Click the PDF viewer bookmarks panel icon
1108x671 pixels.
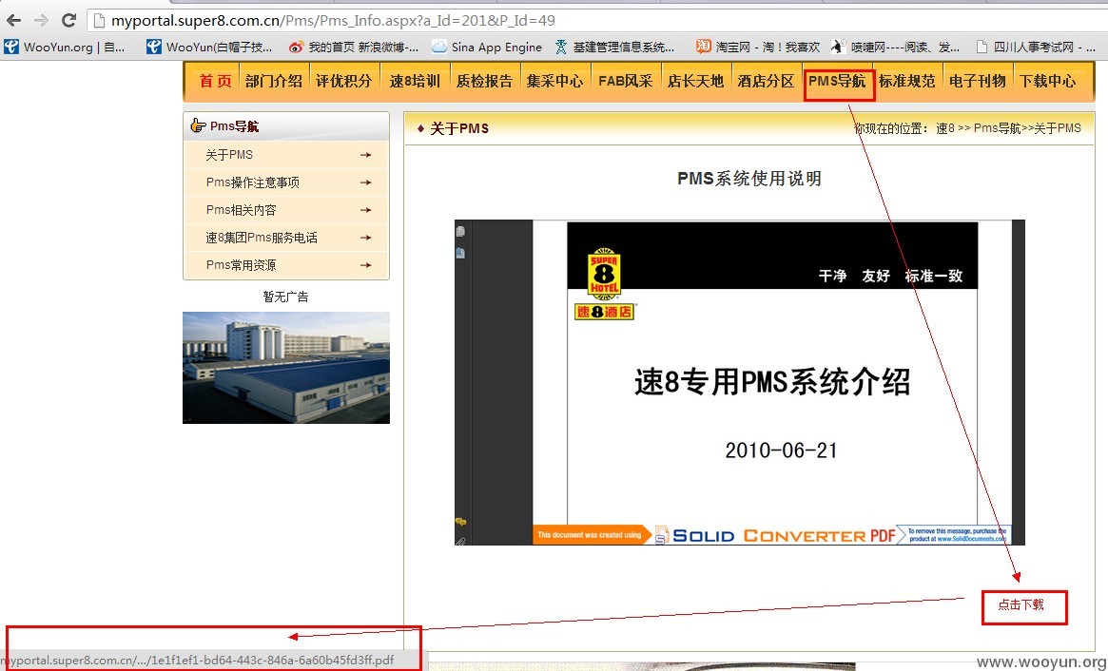pyautogui.click(x=460, y=253)
